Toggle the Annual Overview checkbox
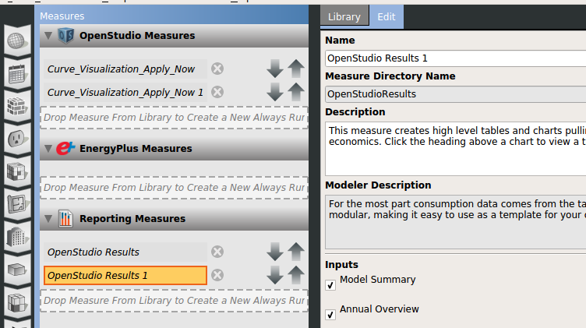This screenshot has height=328, width=586. click(x=330, y=315)
